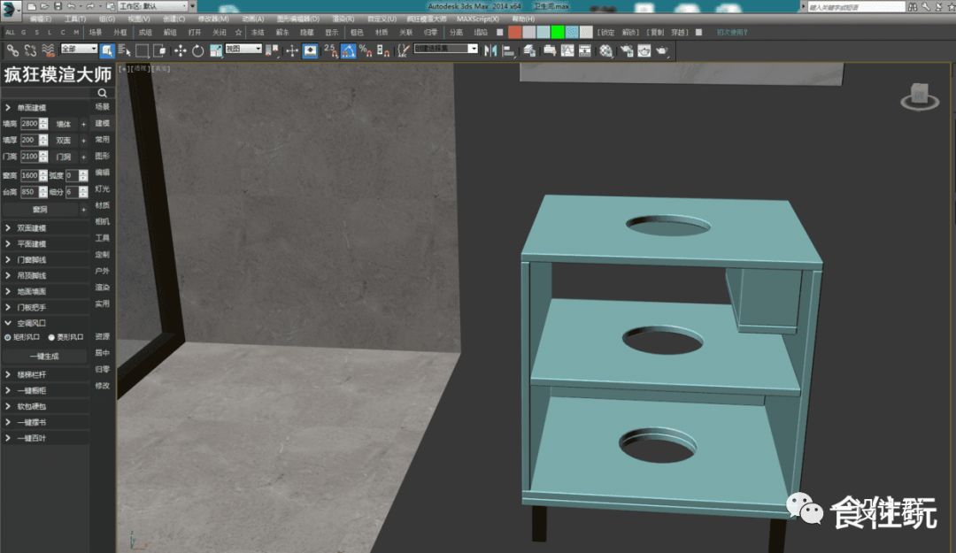Click the 墙体 button
This screenshot has width=956, height=553.
coord(64,124)
